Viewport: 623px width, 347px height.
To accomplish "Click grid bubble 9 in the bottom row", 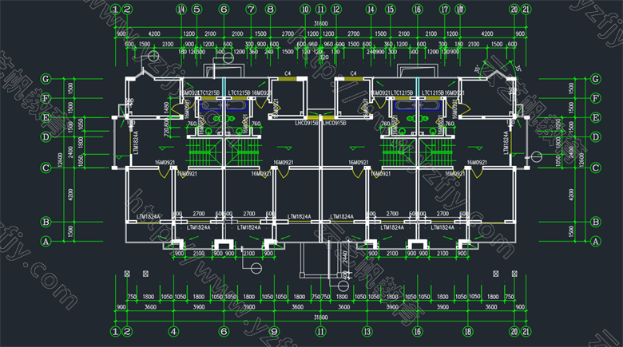I will 273,331.
